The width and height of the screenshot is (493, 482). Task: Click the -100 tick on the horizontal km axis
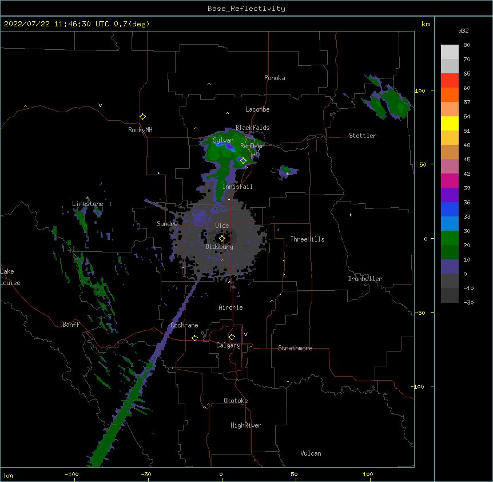click(x=71, y=475)
